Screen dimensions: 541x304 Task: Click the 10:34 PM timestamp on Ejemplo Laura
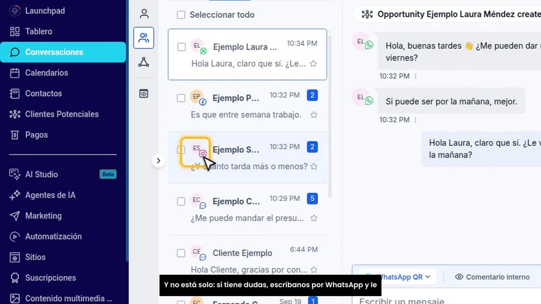coord(302,43)
